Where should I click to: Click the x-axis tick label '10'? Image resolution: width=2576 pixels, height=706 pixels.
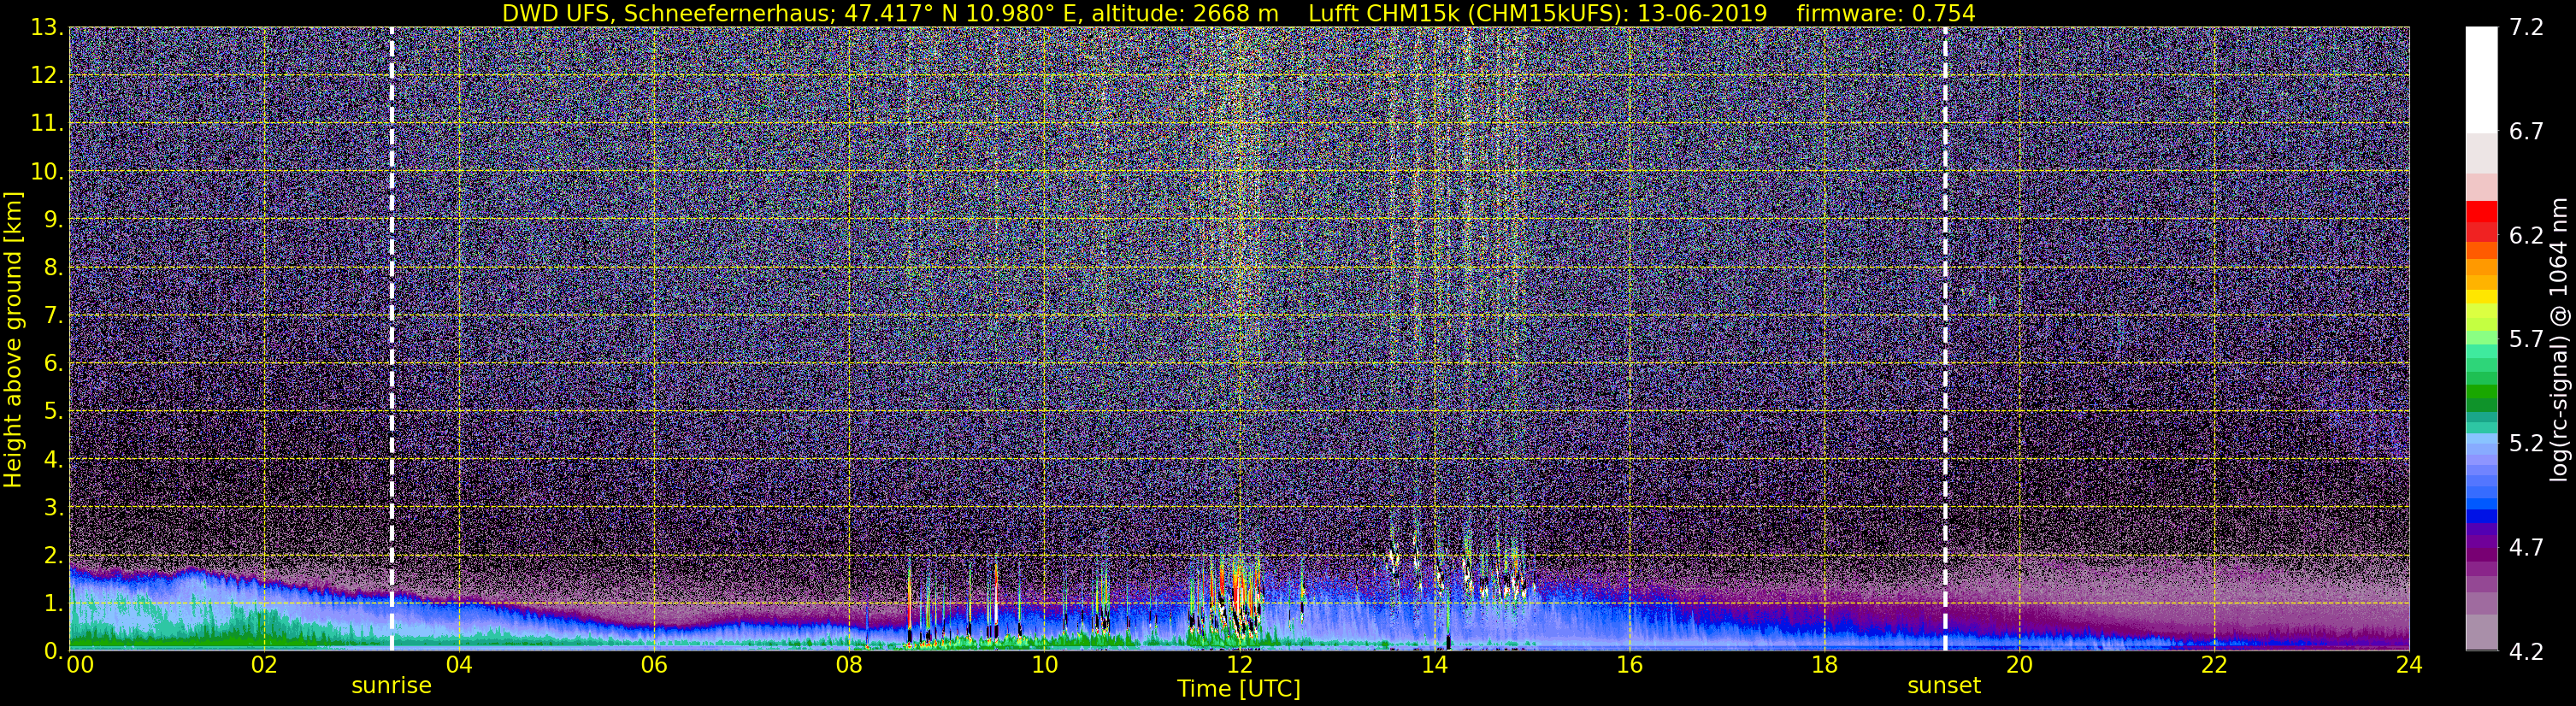pos(1044,665)
